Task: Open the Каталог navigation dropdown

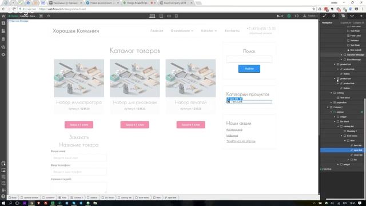Action: click(x=209, y=31)
